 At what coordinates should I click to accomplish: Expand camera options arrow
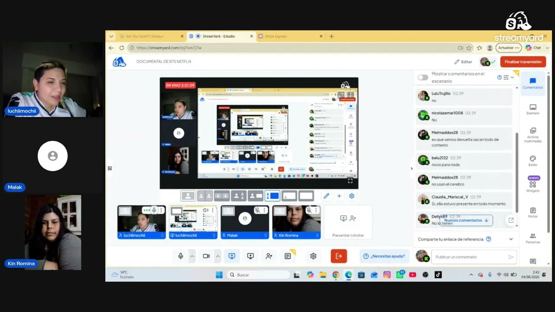pos(218,256)
